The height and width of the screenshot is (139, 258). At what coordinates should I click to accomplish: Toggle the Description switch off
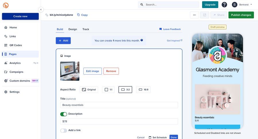[x=64, y=114]
